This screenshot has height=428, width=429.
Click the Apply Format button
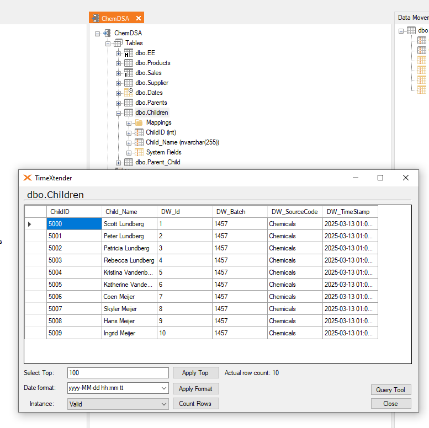tap(195, 389)
